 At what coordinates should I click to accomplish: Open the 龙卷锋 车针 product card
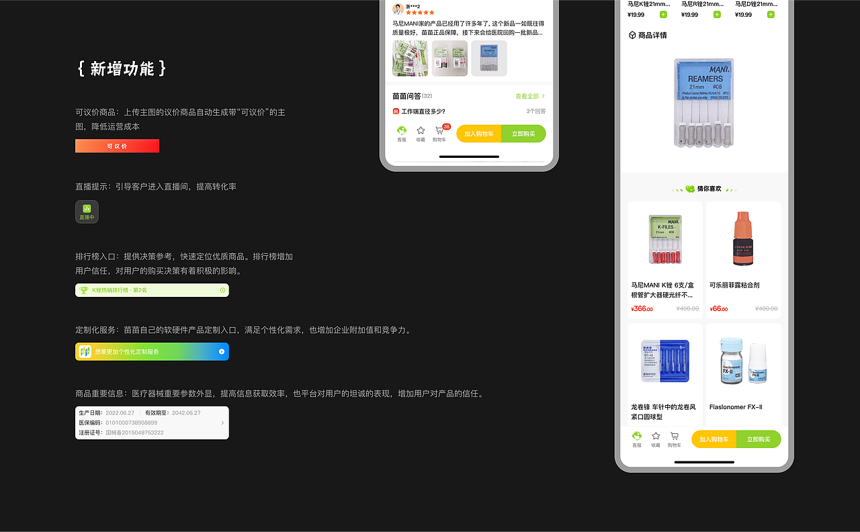click(x=665, y=375)
